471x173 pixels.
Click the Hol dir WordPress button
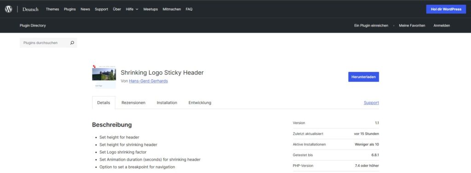click(446, 9)
